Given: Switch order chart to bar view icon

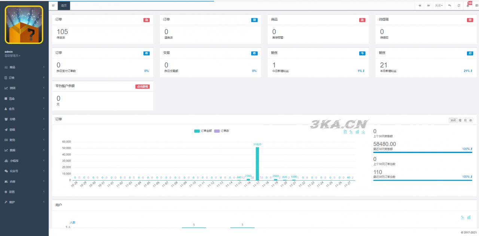Looking at the screenshot, I should (x=357, y=132).
